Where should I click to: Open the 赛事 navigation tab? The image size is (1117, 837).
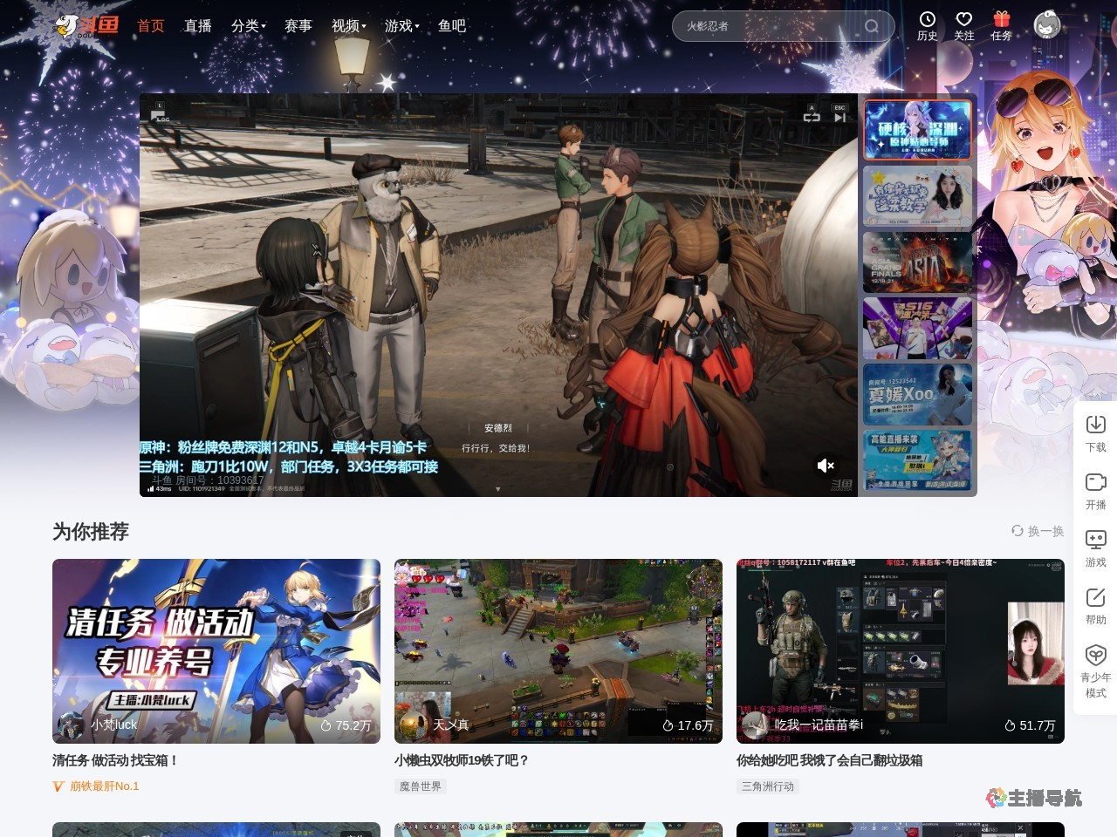click(298, 26)
